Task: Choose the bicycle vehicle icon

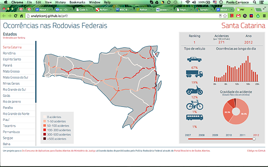Action: point(195,105)
